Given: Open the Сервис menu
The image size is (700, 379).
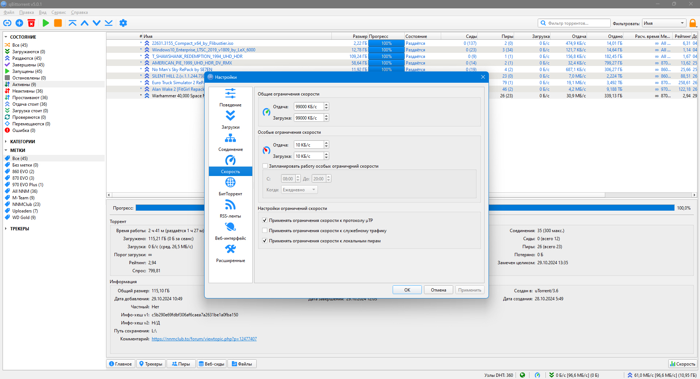Looking at the screenshot, I should (x=59, y=12).
